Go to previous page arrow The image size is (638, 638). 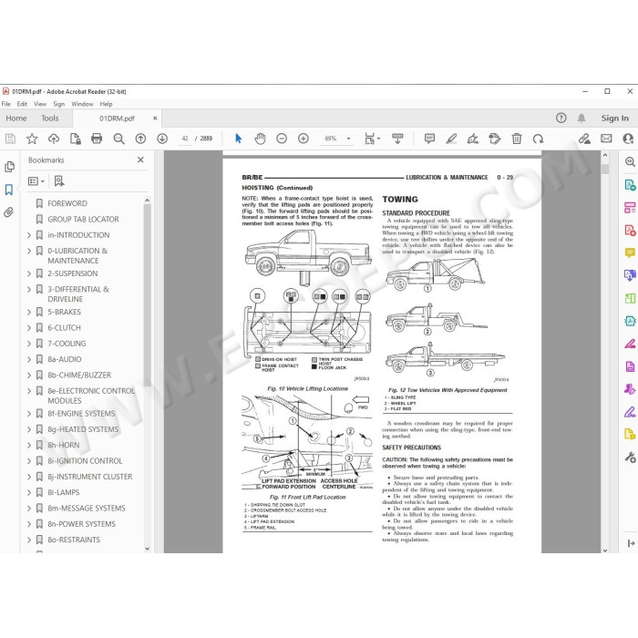coord(140,139)
